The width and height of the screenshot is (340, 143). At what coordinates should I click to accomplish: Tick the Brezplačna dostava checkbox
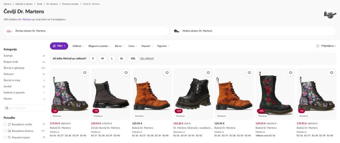click(5, 131)
